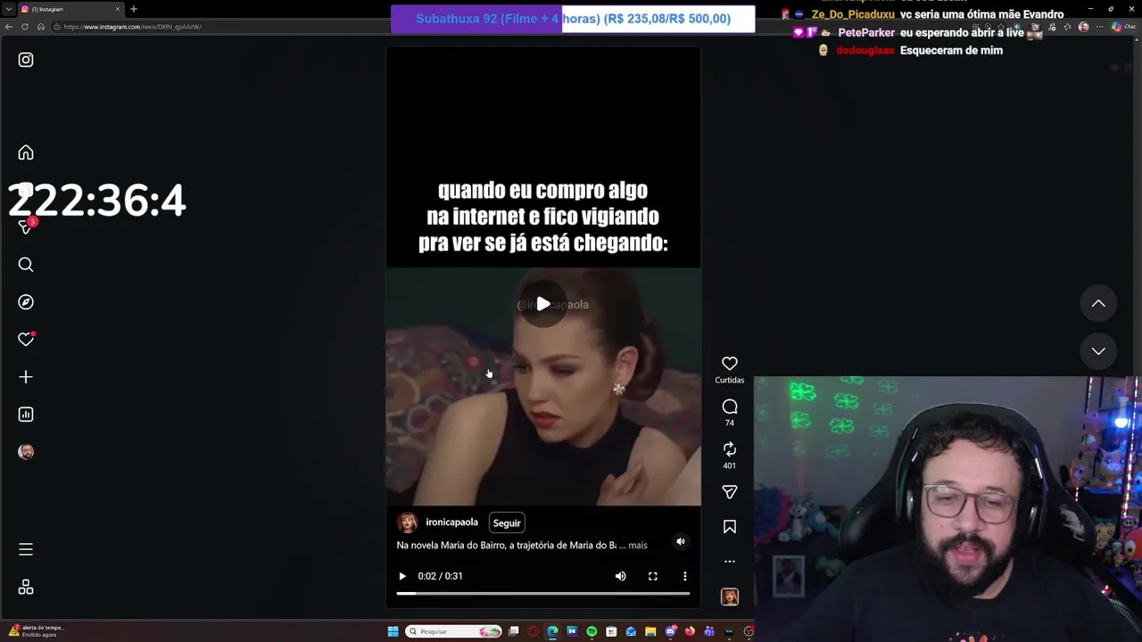Image resolution: width=1142 pixels, height=642 pixels.
Task: Save the reel with bookmark icon
Action: pos(730,527)
